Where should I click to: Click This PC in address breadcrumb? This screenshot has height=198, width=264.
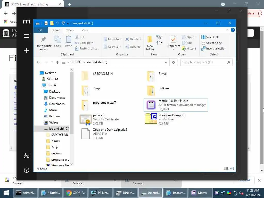click(76, 62)
